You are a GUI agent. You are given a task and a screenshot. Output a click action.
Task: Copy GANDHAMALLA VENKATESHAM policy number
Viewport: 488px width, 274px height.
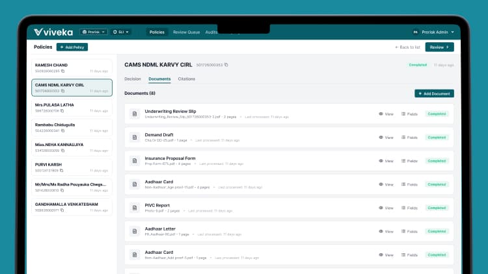tap(62, 210)
